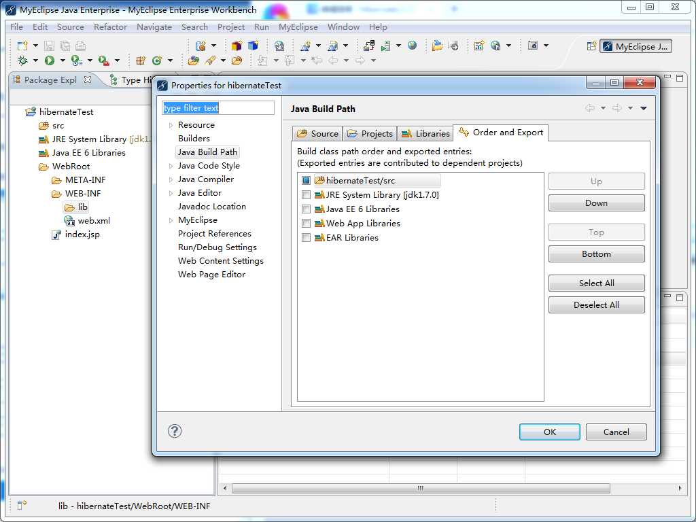Switch to the Libraries tab
The image size is (696, 522).
[425, 134]
